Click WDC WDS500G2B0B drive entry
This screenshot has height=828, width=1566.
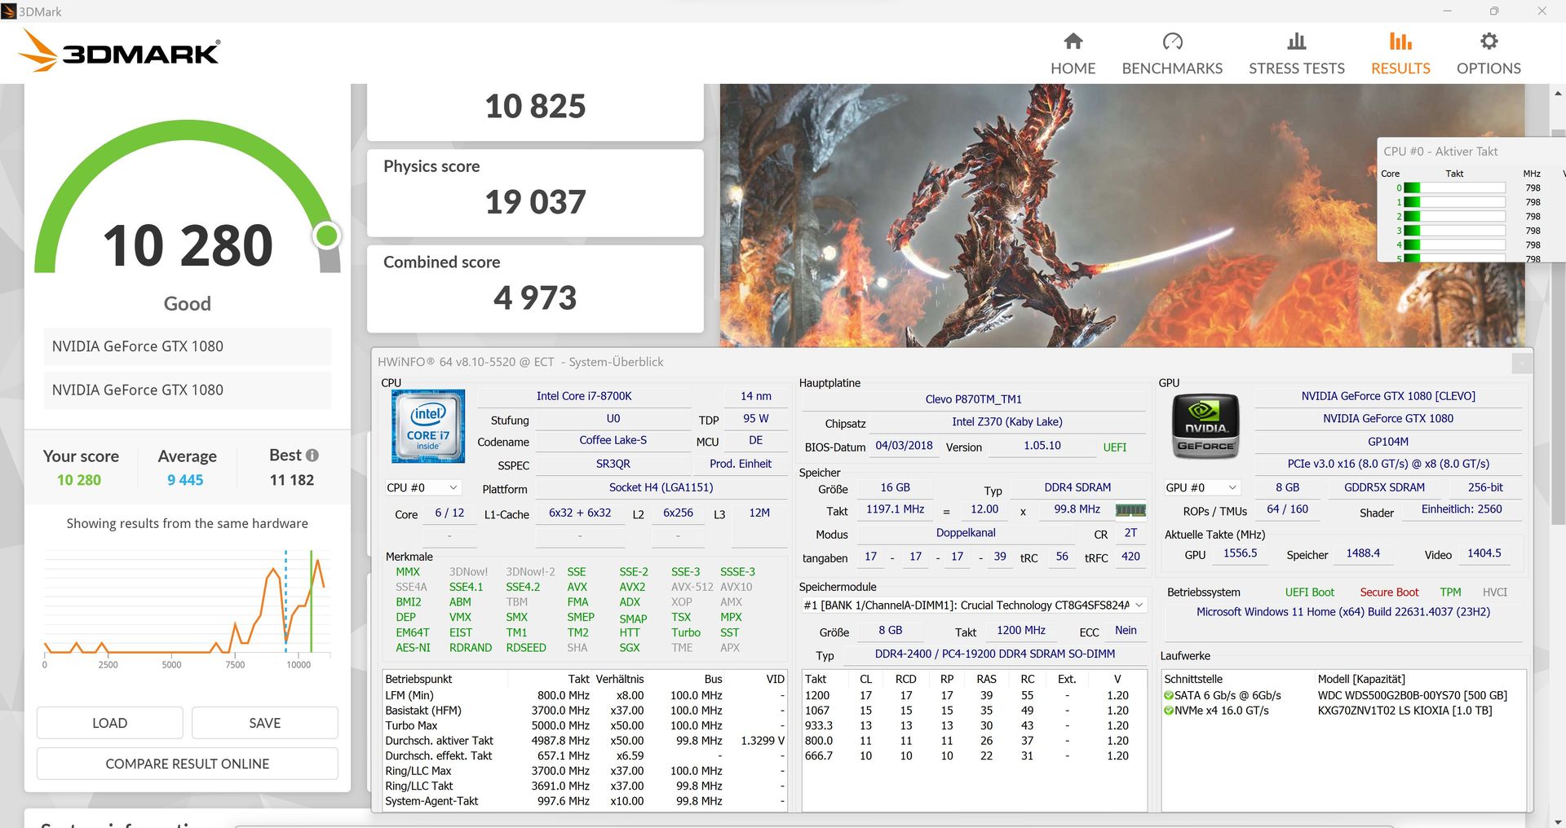click(x=1413, y=696)
